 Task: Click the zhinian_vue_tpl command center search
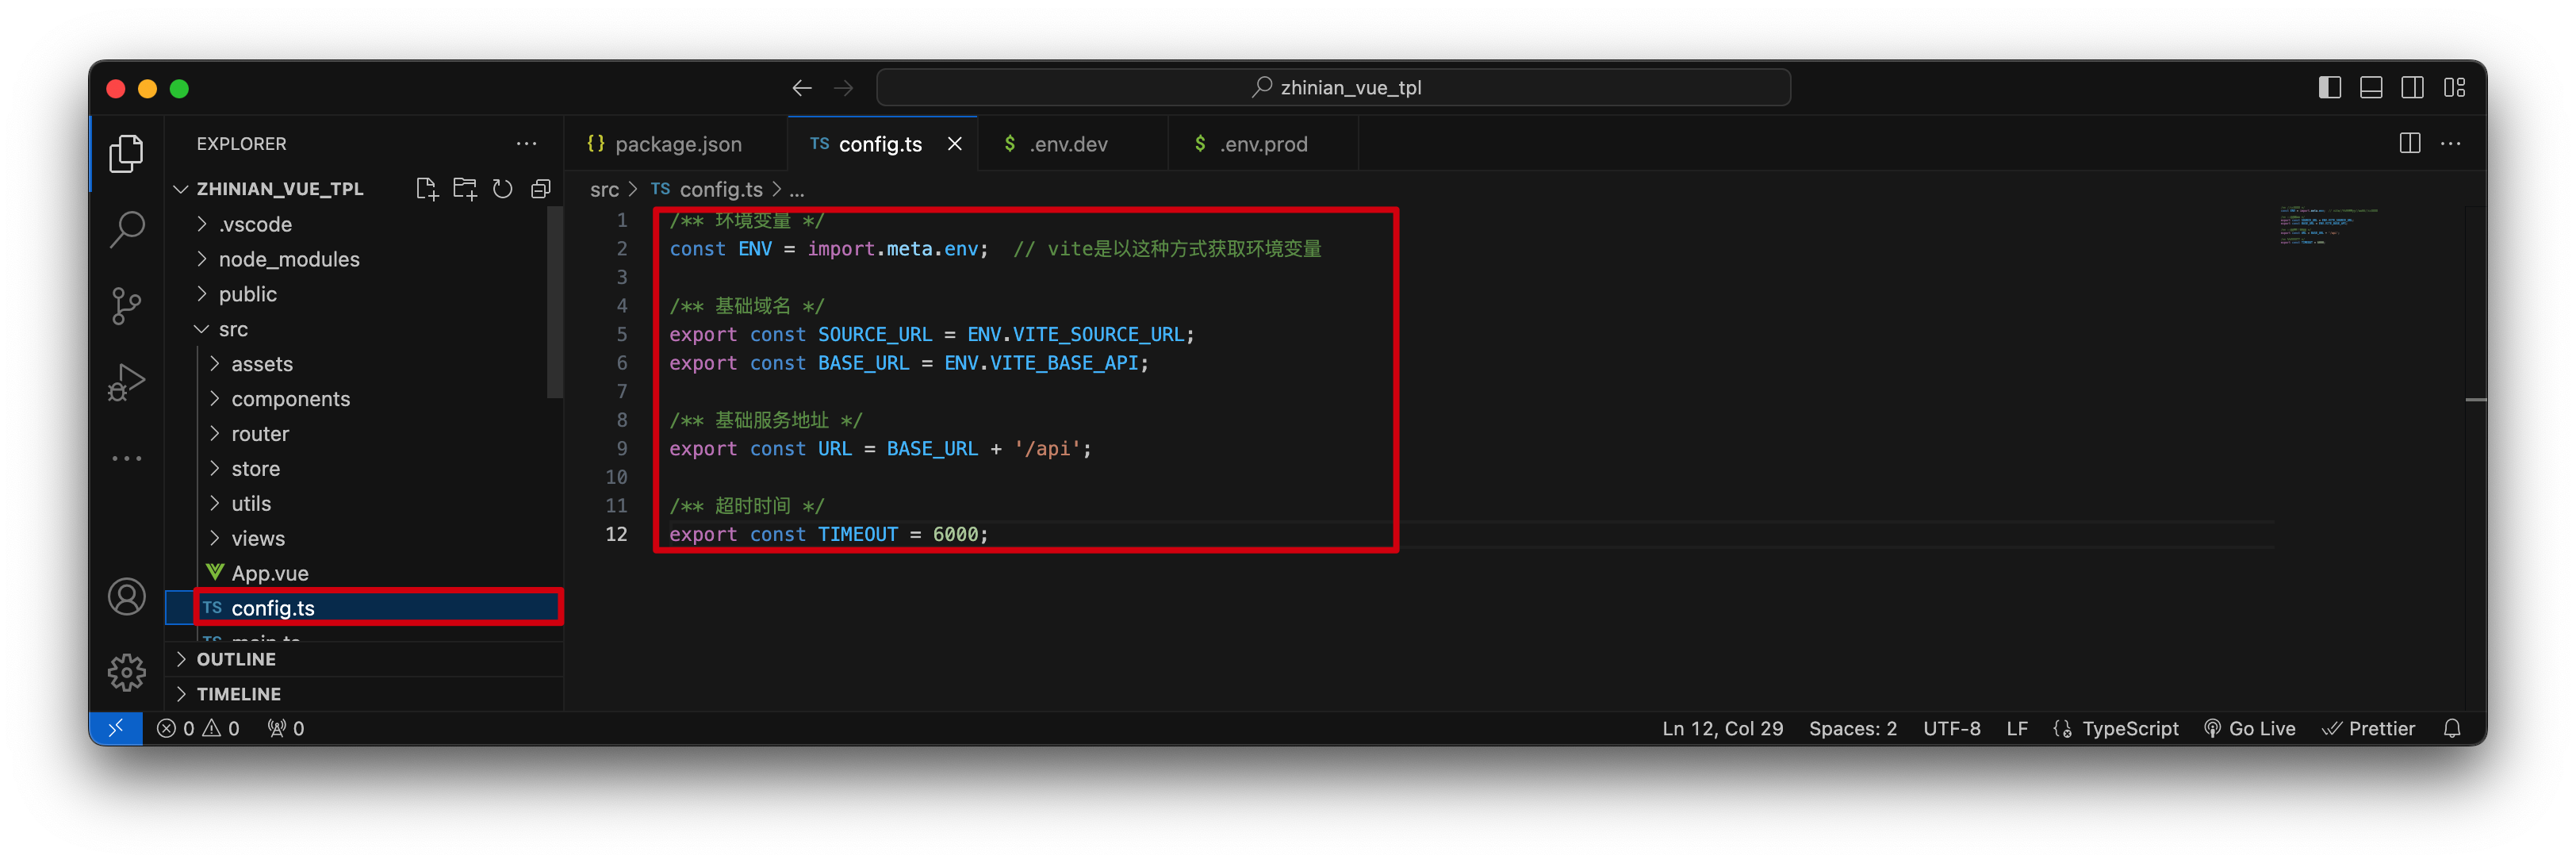[x=1333, y=88]
